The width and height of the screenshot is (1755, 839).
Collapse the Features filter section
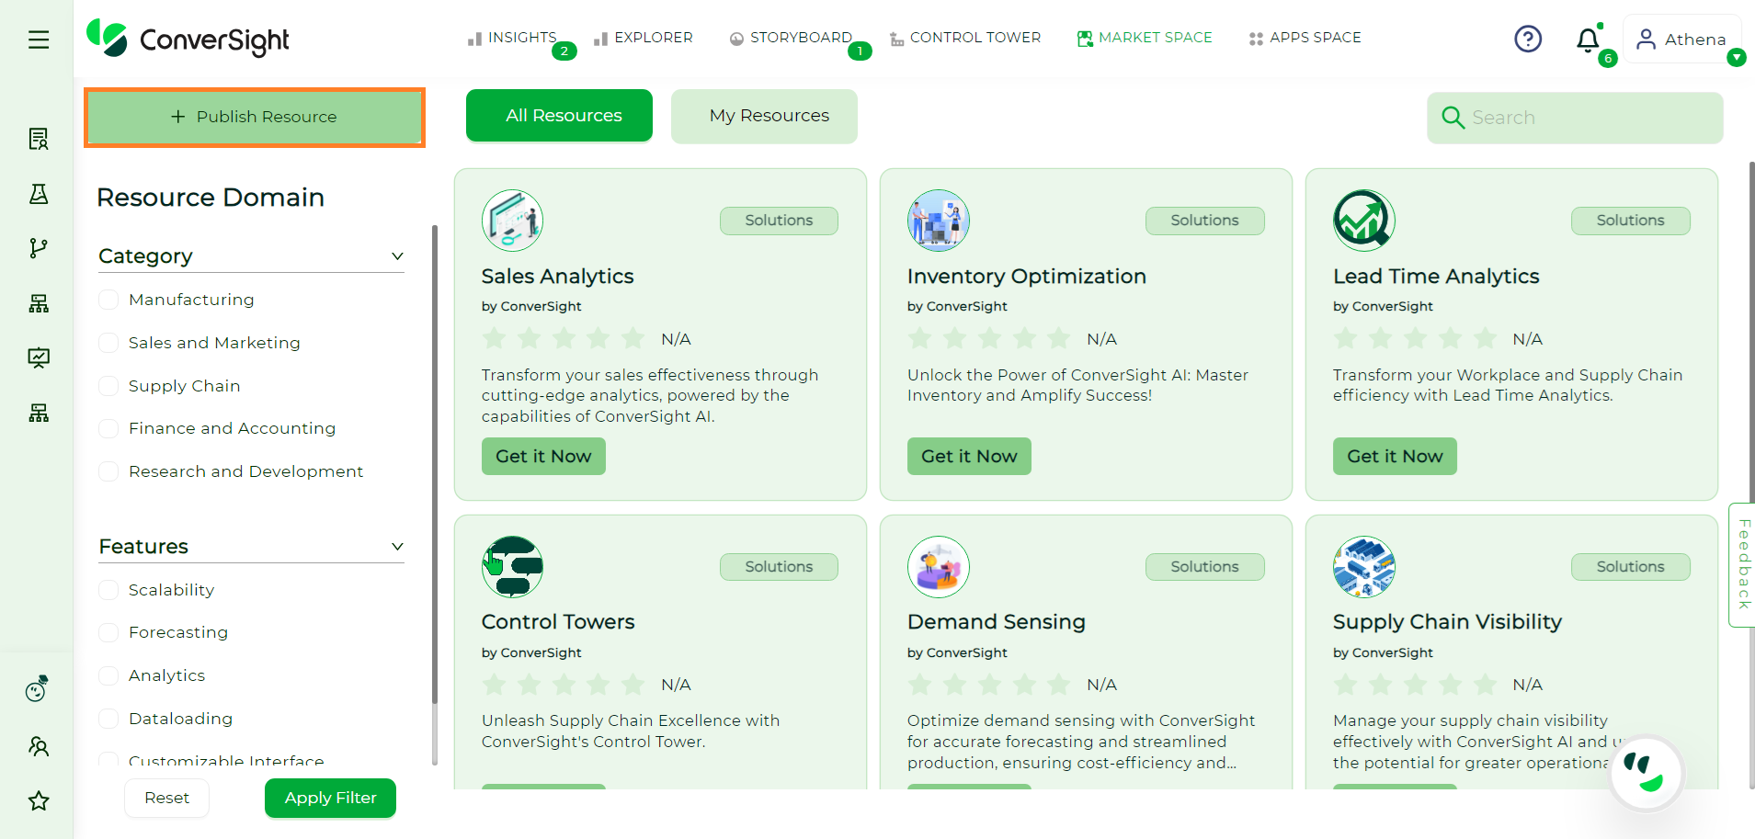[397, 547]
